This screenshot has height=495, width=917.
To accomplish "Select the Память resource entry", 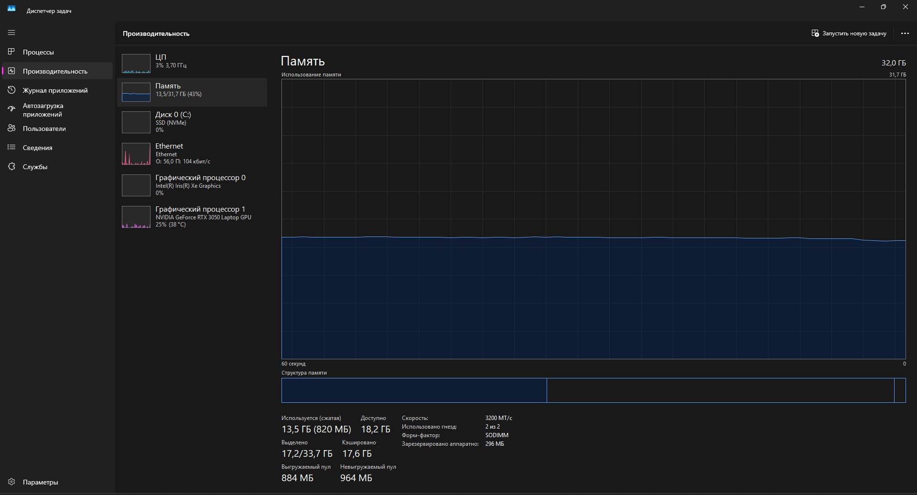I will tap(192, 92).
